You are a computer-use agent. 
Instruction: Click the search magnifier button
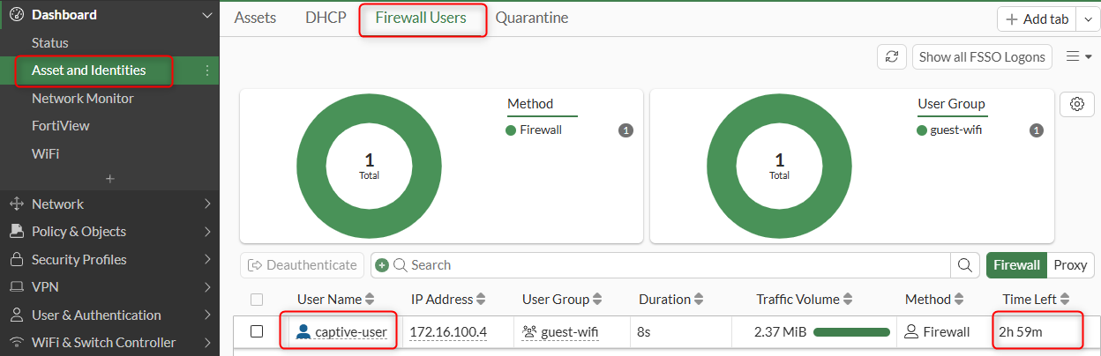[965, 265]
